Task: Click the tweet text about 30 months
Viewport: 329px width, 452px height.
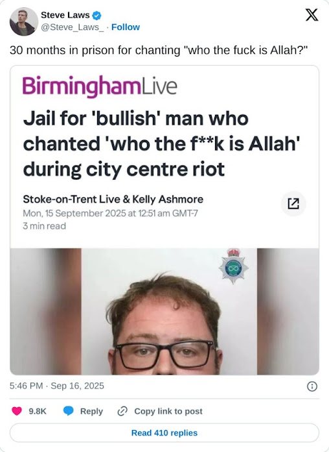Action: pyautogui.click(x=159, y=50)
